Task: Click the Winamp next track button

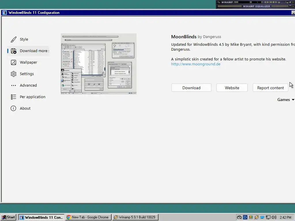Action: (x=276, y=2)
